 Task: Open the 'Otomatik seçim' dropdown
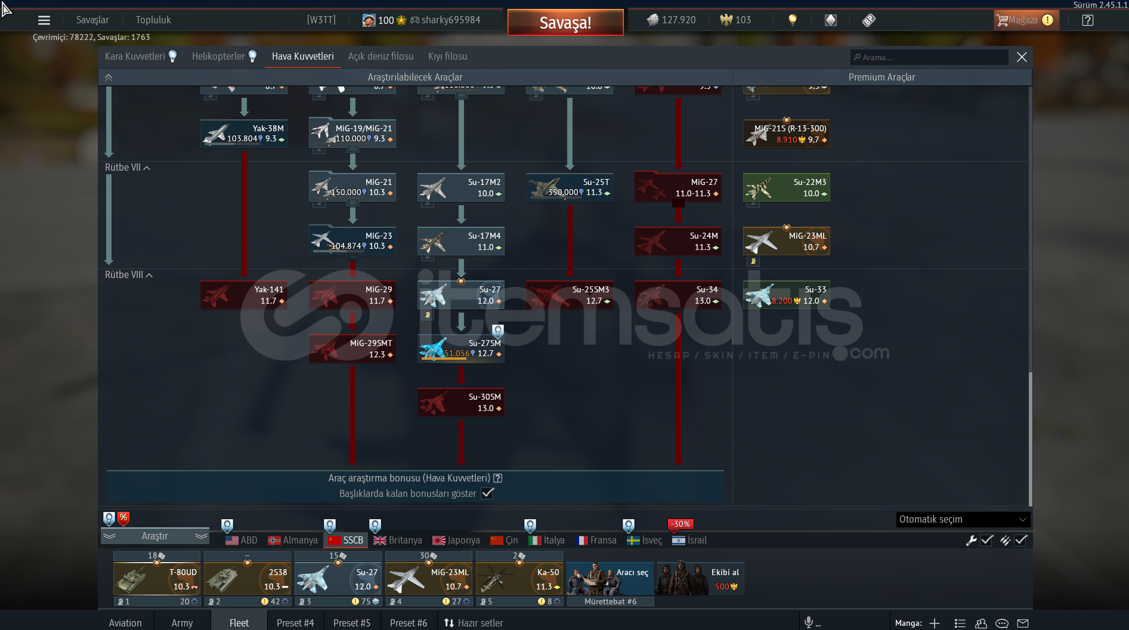(963, 519)
